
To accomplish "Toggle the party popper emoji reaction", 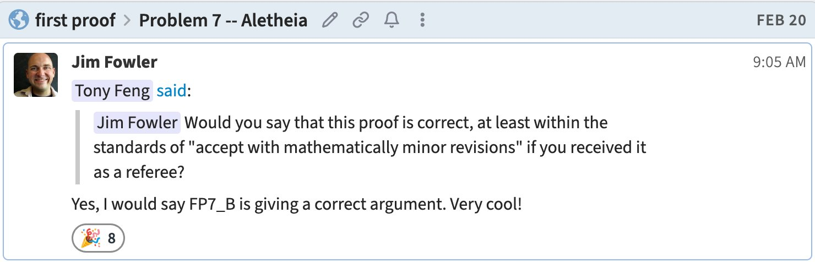I will (x=88, y=238).
